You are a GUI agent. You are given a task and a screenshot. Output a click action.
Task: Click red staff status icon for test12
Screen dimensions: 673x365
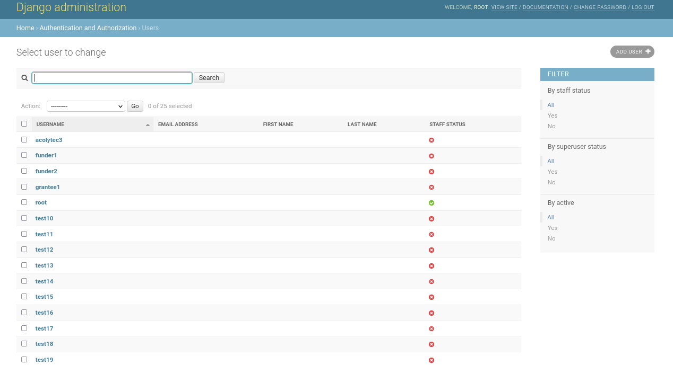(x=432, y=250)
